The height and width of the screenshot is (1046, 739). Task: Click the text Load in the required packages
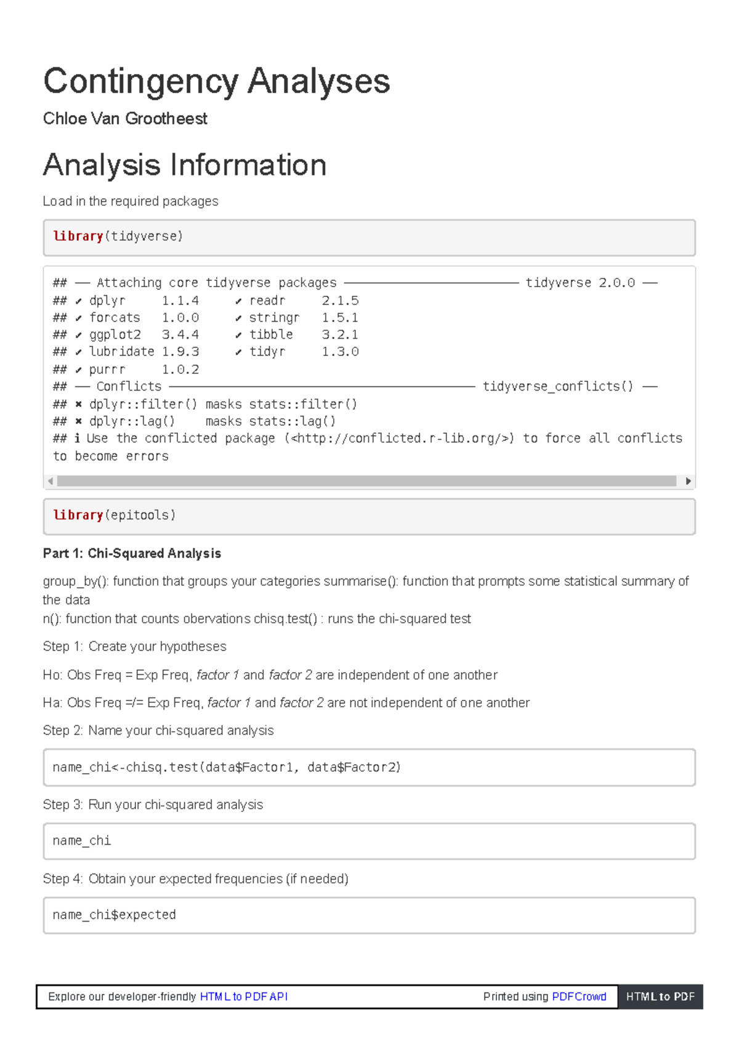click(x=131, y=201)
